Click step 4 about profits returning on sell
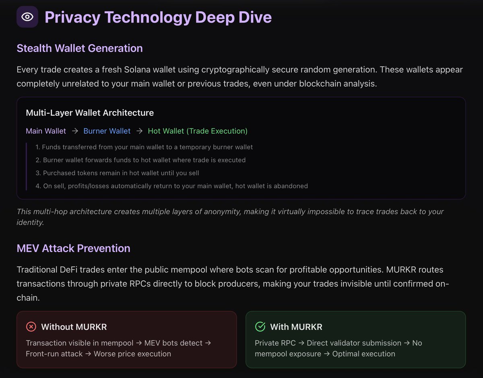 pos(171,186)
